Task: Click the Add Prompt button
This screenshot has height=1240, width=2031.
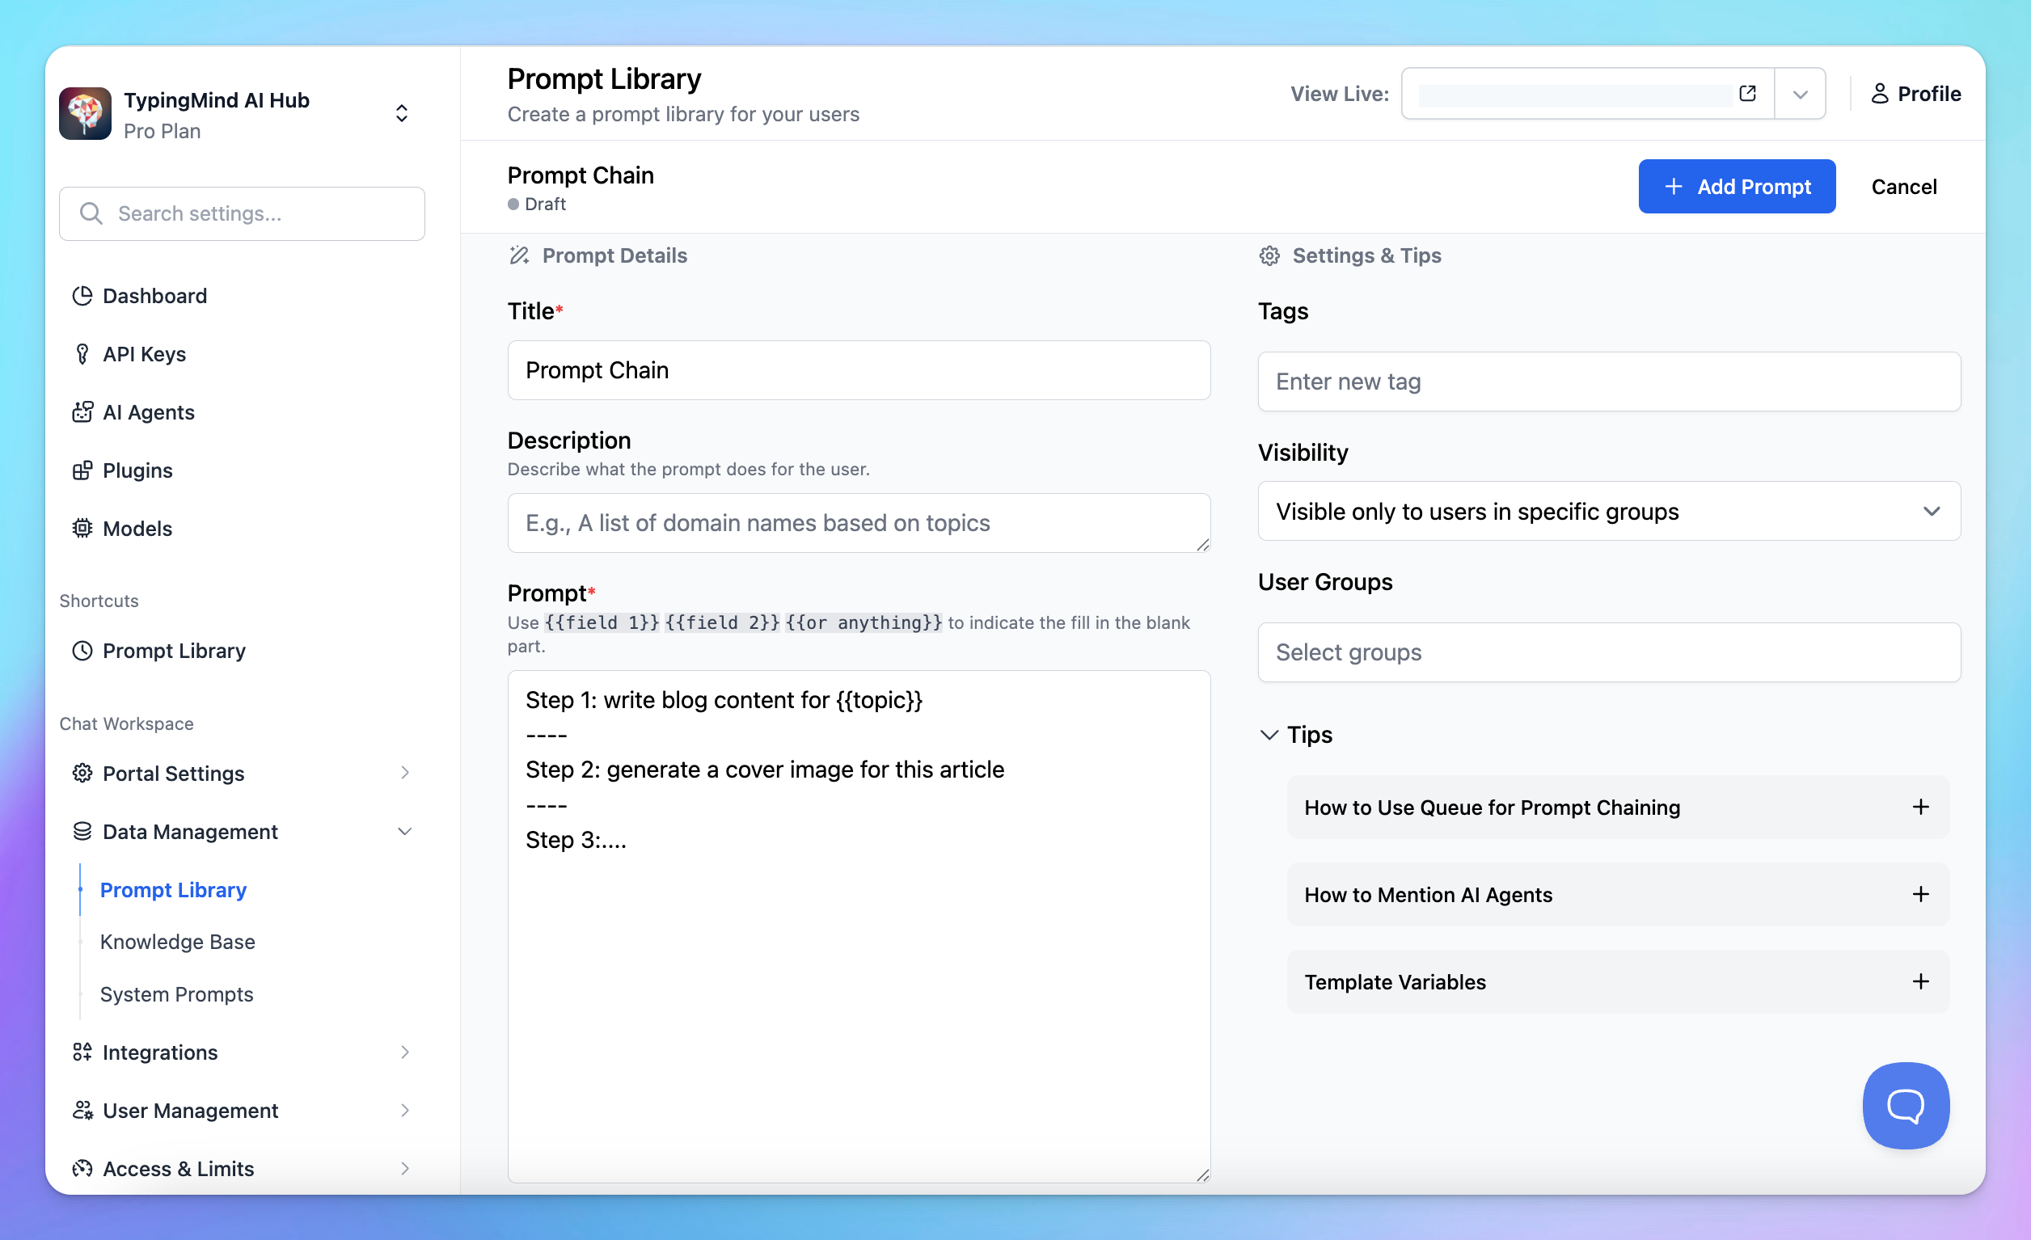Action: tap(1736, 187)
